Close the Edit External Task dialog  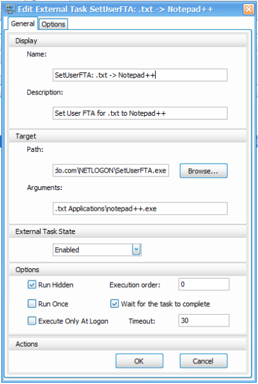click(x=248, y=10)
